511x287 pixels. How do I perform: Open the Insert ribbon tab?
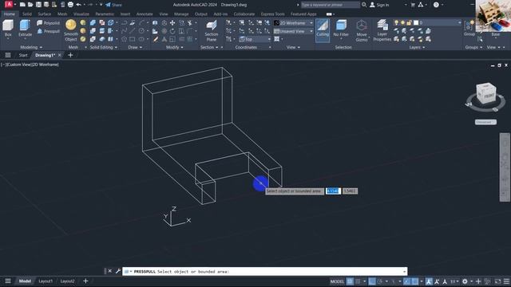[125, 14]
